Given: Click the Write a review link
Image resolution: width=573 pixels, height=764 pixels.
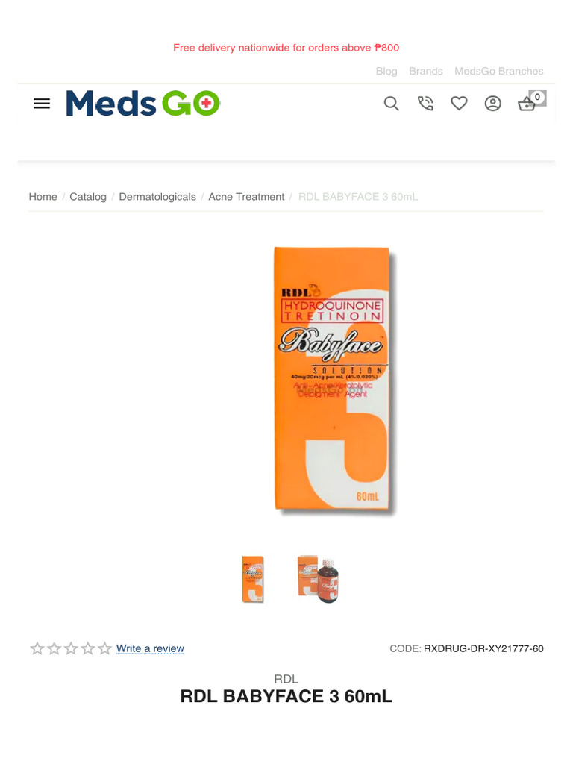Looking at the screenshot, I should point(150,648).
